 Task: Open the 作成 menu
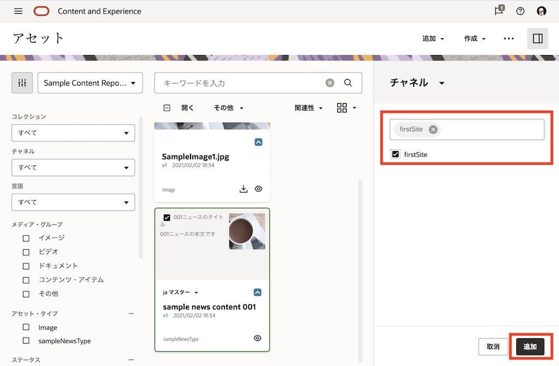pos(474,39)
